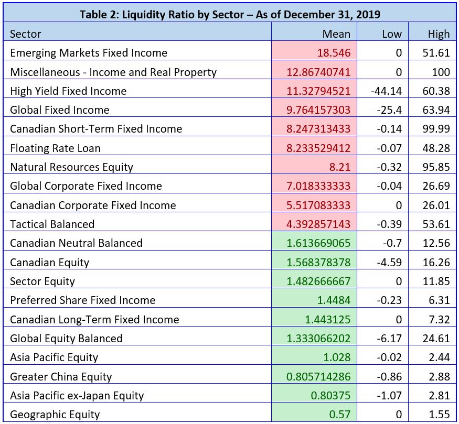Click the 'Asia Pacific ex-Japan Equity' mean 0.80375
Image resolution: width=459 pixels, height=424 pixels.
click(330, 396)
